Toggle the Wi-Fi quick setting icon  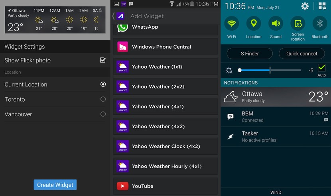(232, 24)
